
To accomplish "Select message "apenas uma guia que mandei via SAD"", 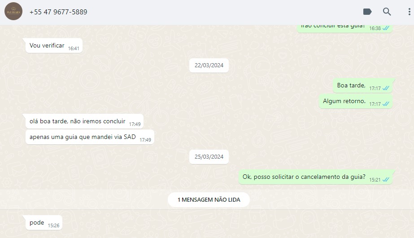I will pos(90,137).
